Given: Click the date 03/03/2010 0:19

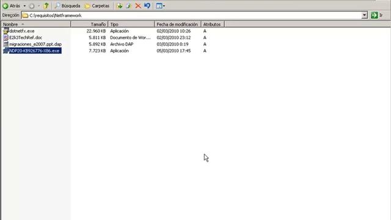Looking at the screenshot, I should pyautogui.click(x=172, y=44).
